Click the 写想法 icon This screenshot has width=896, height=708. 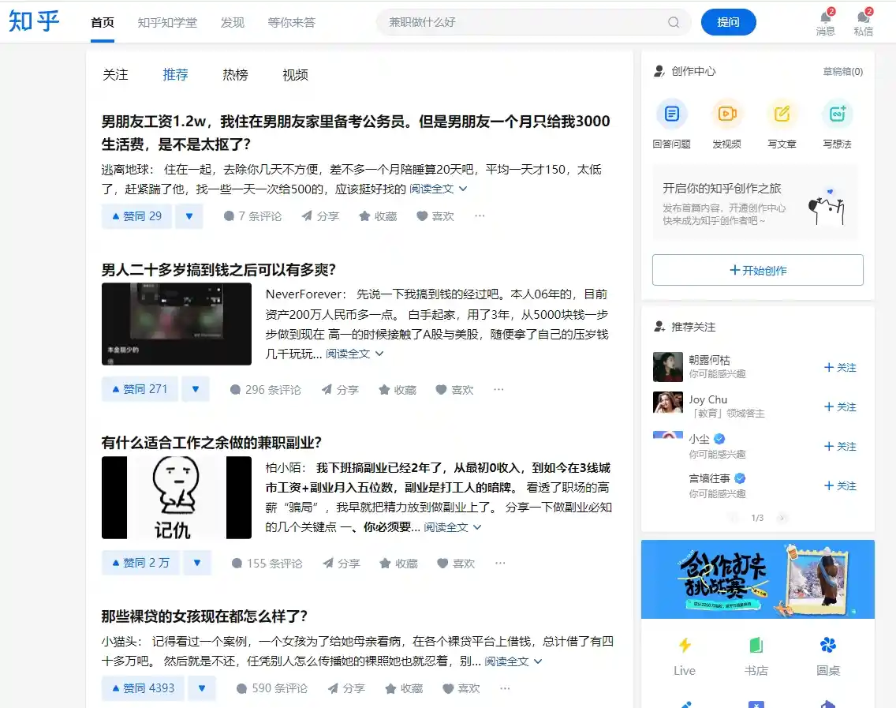coord(837,114)
